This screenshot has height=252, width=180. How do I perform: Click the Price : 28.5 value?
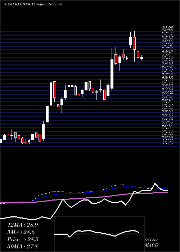[22, 239]
